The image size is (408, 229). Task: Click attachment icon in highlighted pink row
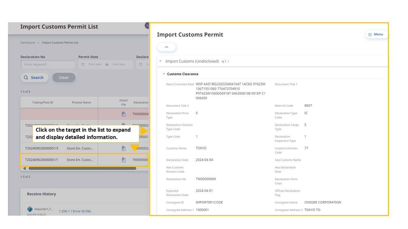click(x=123, y=114)
